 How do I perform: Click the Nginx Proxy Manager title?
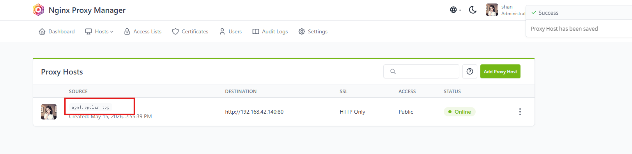(x=87, y=10)
